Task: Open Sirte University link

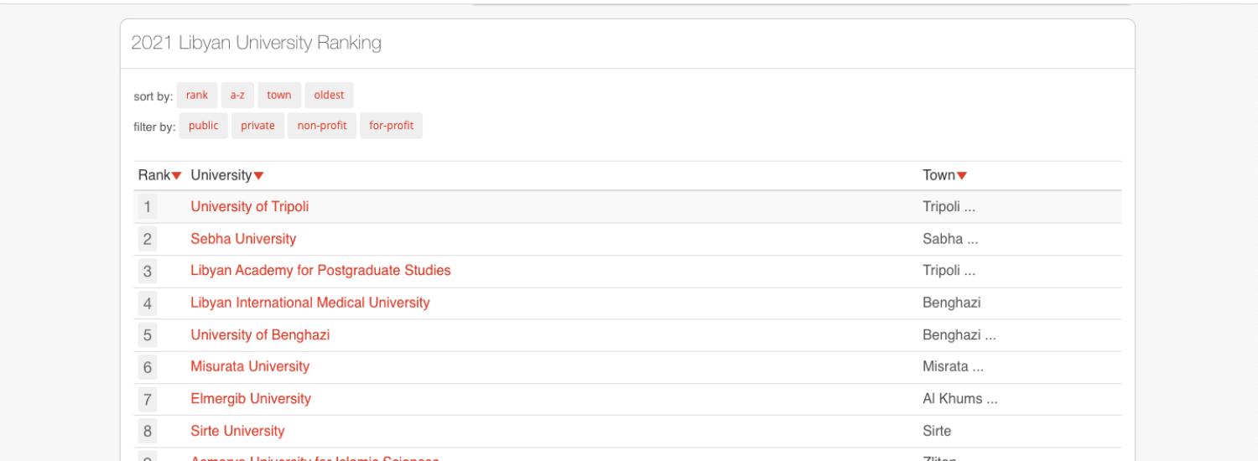Action: (x=237, y=431)
